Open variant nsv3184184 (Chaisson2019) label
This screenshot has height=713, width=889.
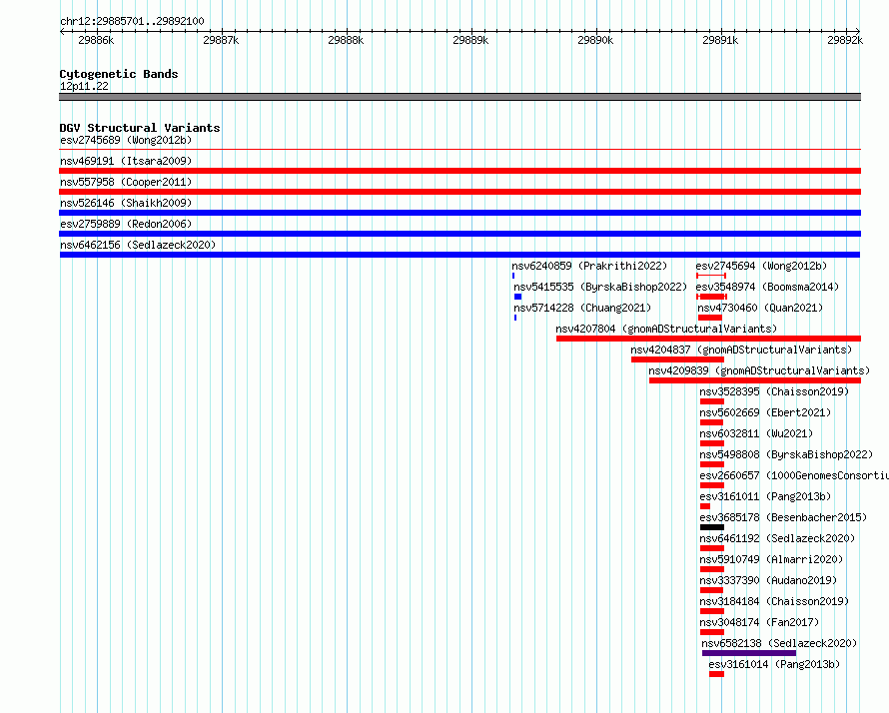coord(774,601)
